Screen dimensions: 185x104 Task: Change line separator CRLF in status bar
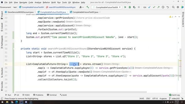pyautogui.click(x=148, y=99)
